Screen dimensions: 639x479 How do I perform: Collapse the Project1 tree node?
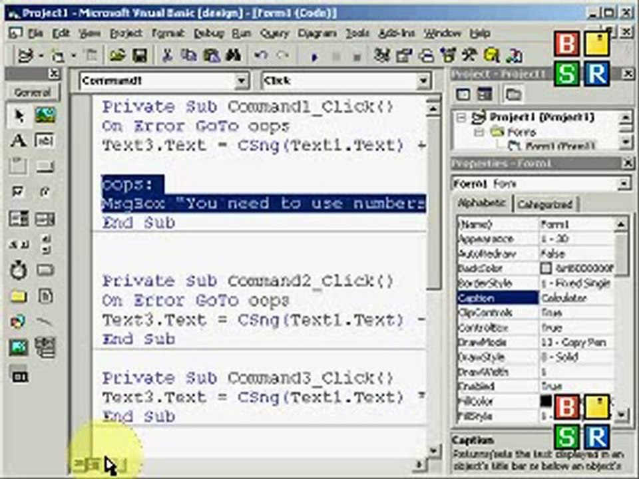pyautogui.click(x=461, y=118)
